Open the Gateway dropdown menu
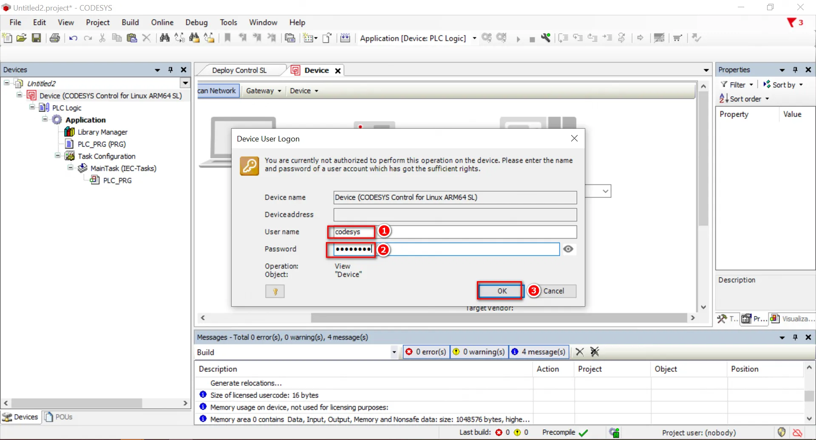This screenshot has height=440, width=816. [263, 91]
